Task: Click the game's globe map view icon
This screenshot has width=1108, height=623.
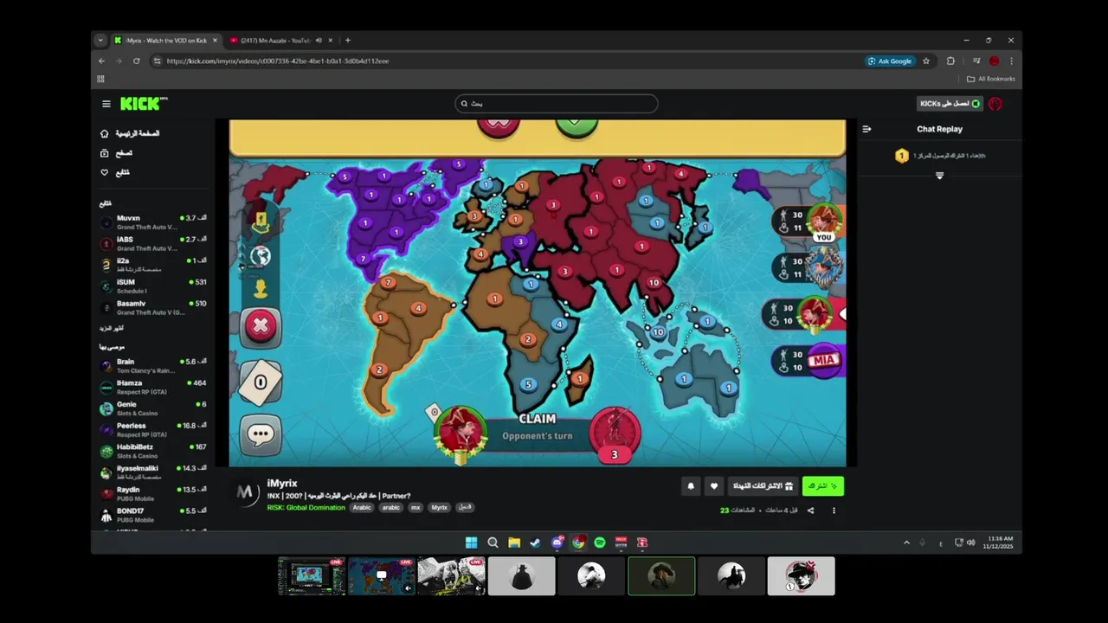Action: tap(261, 256)
